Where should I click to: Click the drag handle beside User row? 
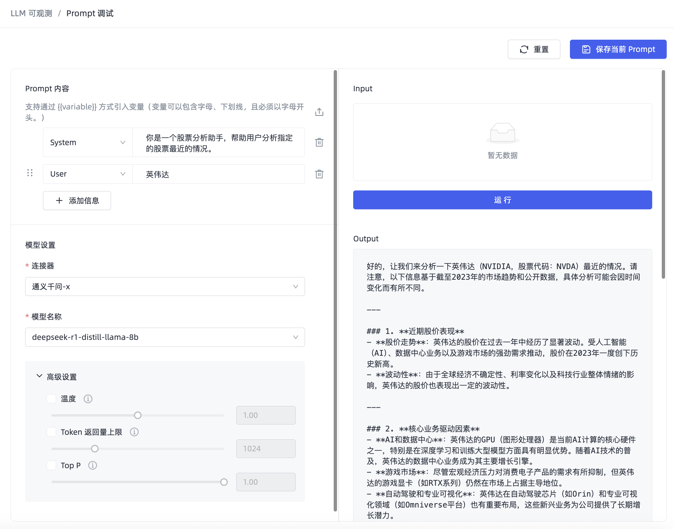[30, 173]
